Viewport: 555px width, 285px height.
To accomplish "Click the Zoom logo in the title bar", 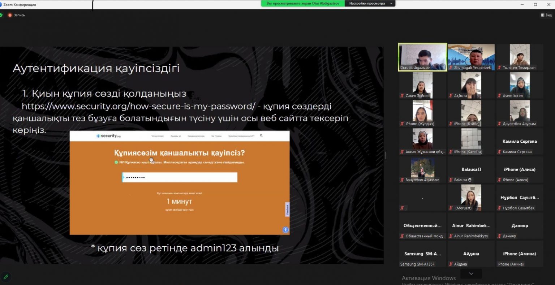I will point(1,5).
